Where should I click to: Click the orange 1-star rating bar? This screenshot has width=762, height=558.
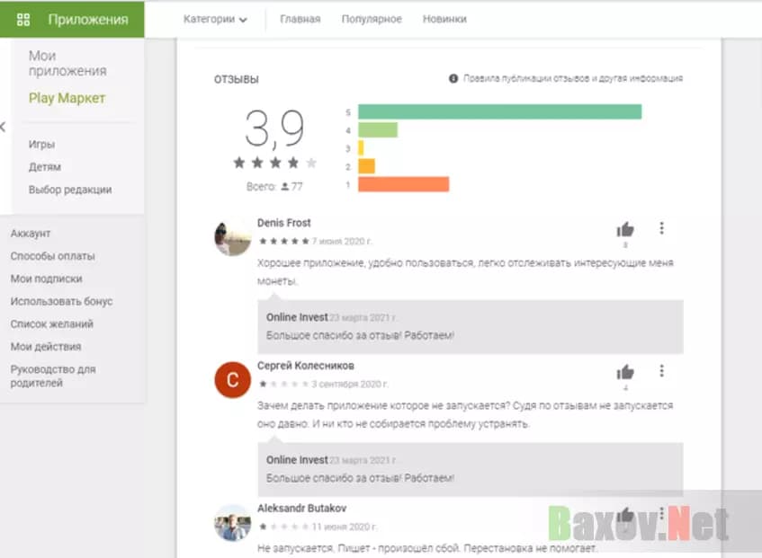tap(403, 184)
